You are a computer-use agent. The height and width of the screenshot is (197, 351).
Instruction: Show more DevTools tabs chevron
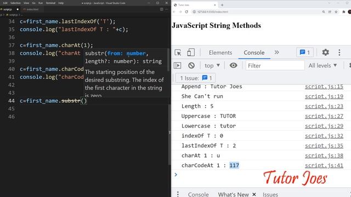[276, 53]
